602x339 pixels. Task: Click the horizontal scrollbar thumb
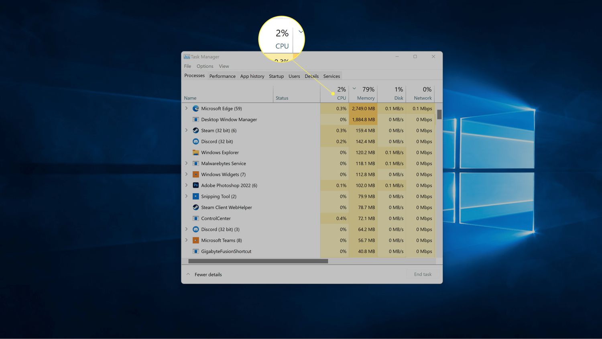point(258,261)
